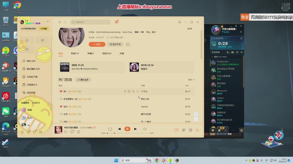Like the song in the 03:55 row

[x=61, y=114]
